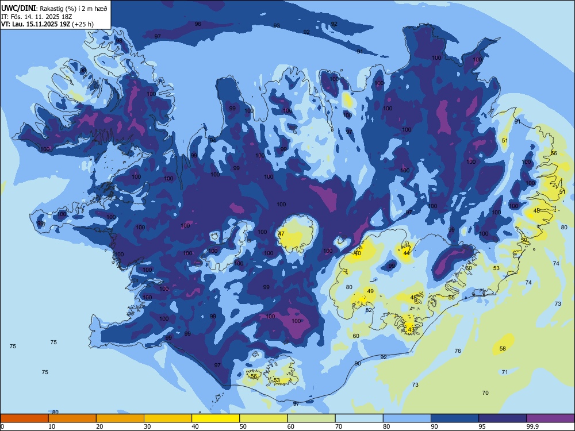
Task: Select the dark indigo 95–99.9 legend swatch
Action: tap(503, 418)
